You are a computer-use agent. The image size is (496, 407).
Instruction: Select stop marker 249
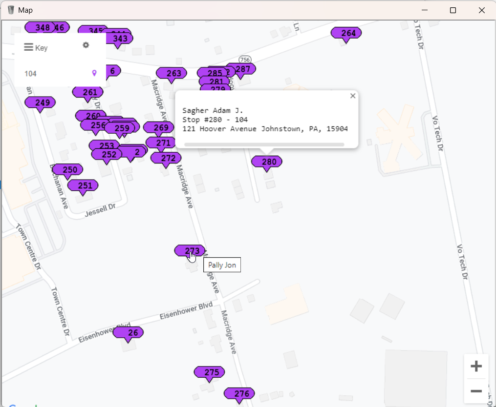[x=41, y=102]
